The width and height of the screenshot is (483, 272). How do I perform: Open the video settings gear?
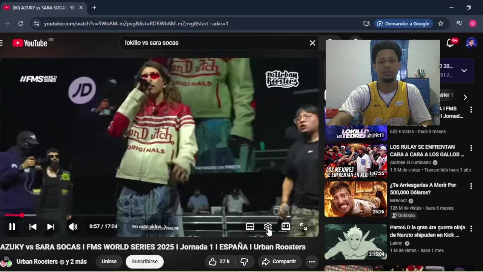(x=268, y=227)
